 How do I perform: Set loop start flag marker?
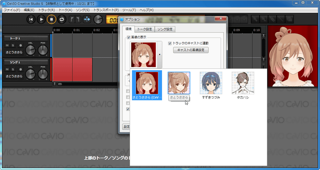(x=72, y=19)
